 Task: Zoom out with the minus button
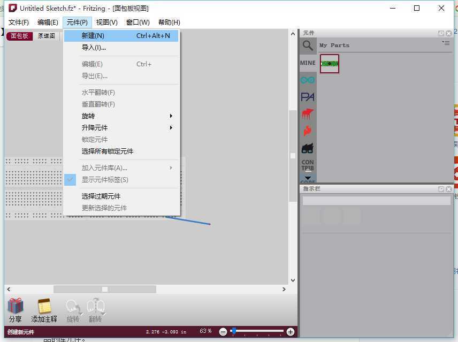pos(223,332)
